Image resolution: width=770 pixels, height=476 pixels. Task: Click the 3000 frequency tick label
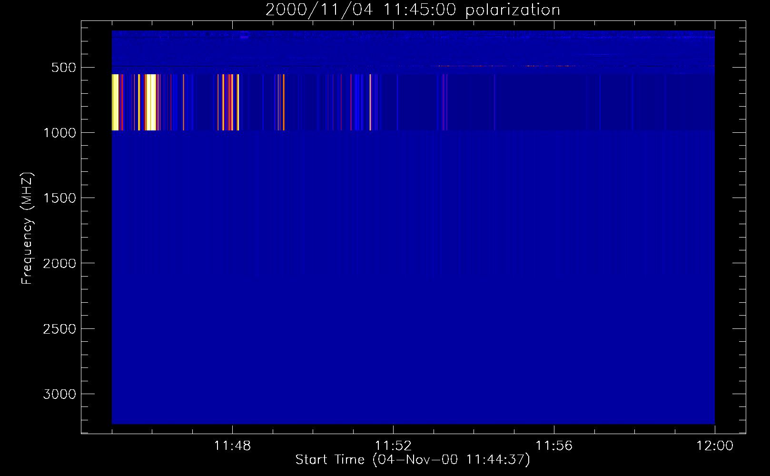(59, 394)
